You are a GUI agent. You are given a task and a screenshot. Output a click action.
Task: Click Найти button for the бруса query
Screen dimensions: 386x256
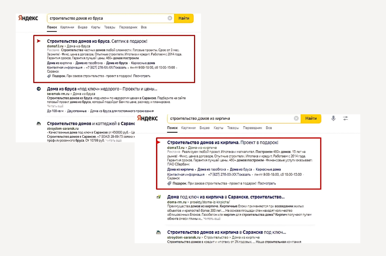[x=184, y=18]
